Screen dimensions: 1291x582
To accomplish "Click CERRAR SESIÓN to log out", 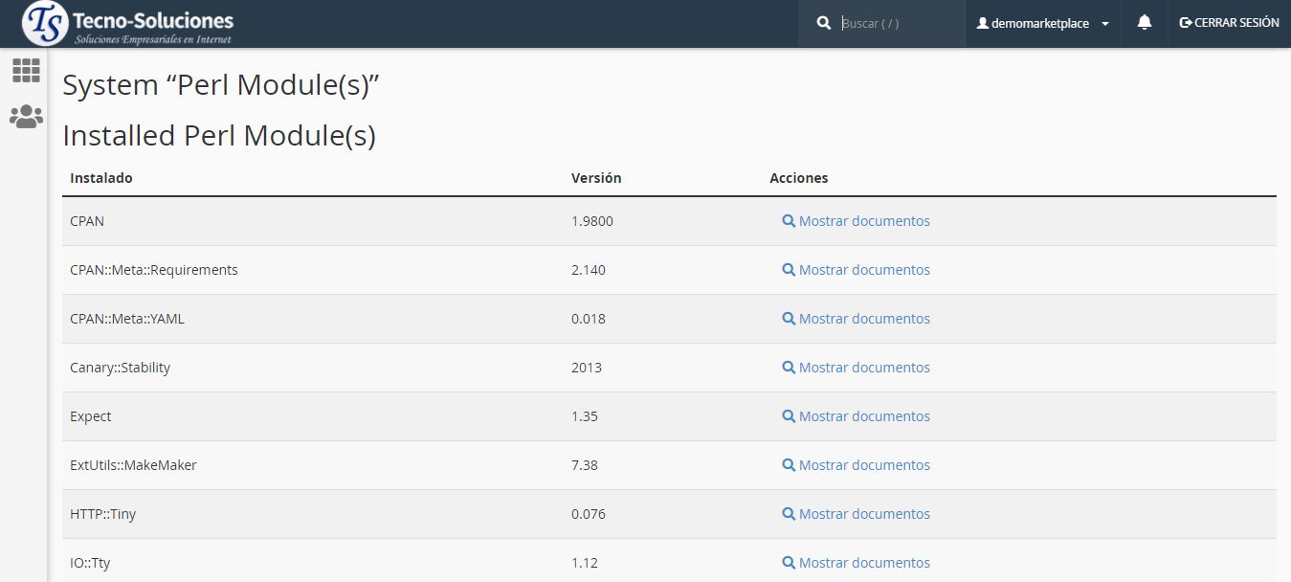I will tap(1229, 23).
